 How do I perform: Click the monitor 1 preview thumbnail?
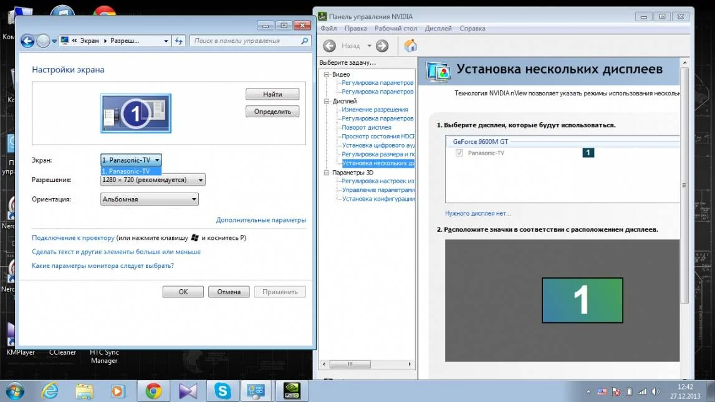pyautogui.click(x=136, y=113)
